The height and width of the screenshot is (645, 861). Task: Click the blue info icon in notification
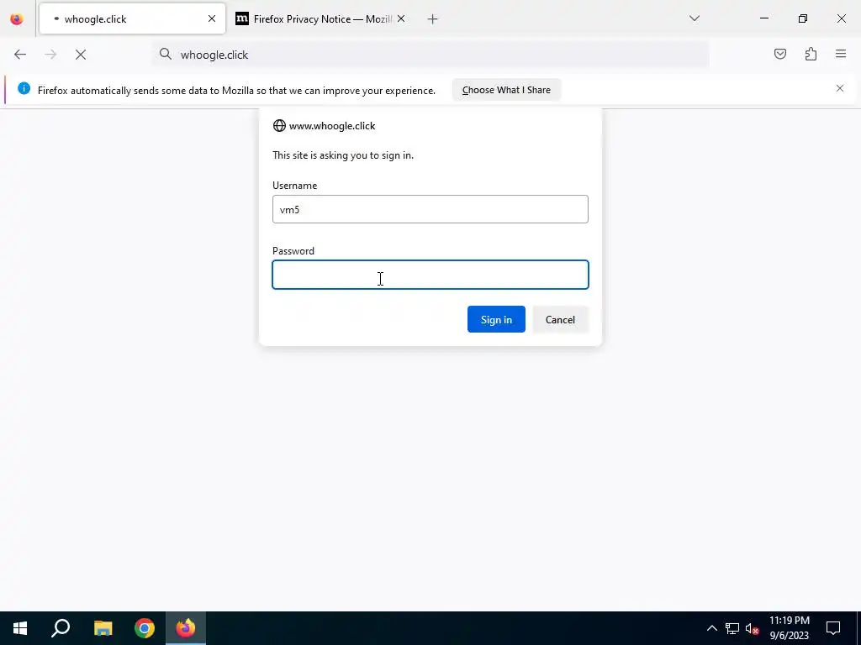point(24,88)
